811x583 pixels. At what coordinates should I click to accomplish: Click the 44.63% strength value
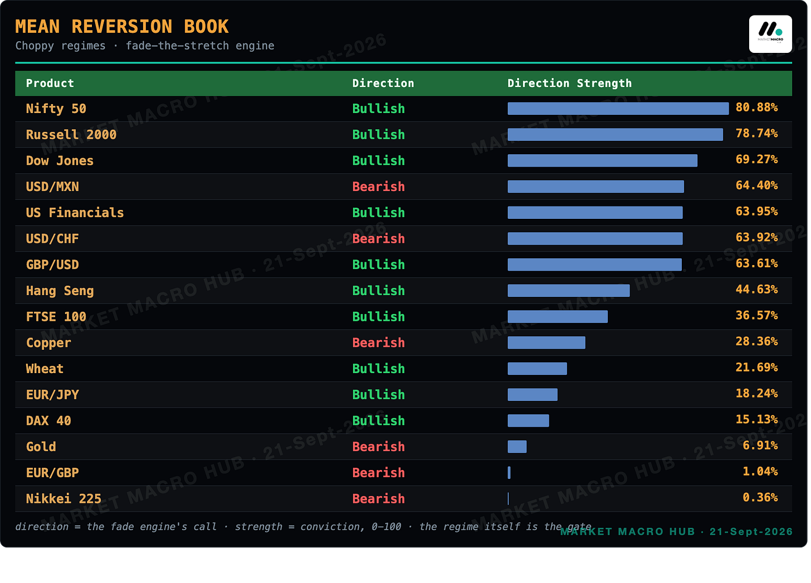pos(756,289)
